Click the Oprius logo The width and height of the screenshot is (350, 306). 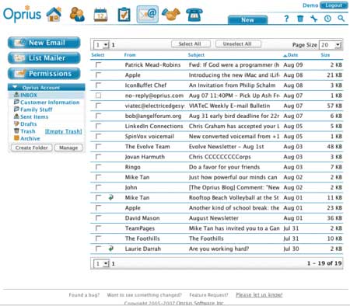click(22, 15)
